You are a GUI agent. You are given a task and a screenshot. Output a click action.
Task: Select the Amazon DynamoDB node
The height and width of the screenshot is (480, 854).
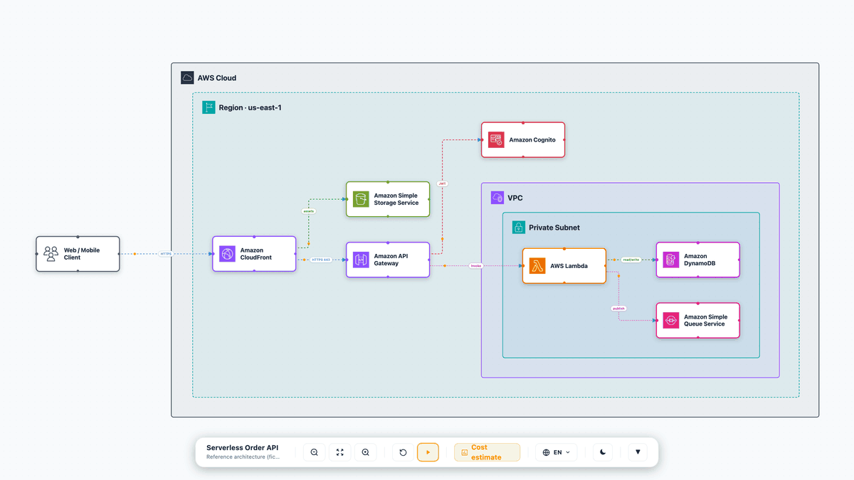[698, 260]
